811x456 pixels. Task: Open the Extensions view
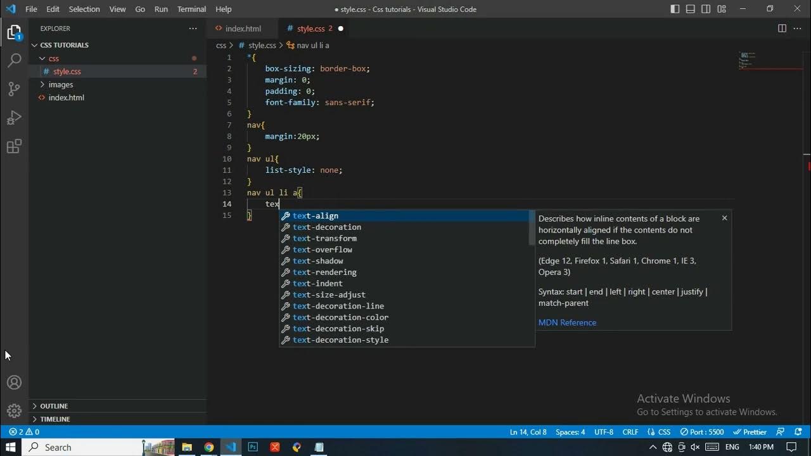point(14,146)
